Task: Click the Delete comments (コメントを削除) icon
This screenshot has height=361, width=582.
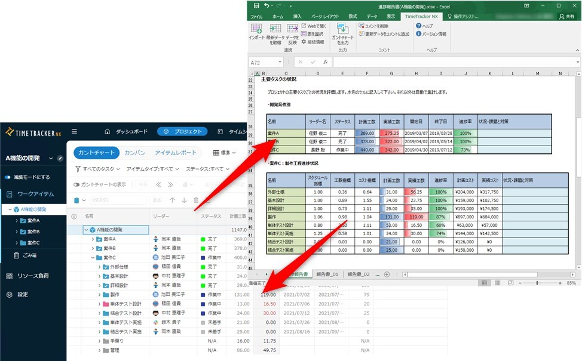Action: [x=362, y=26]
